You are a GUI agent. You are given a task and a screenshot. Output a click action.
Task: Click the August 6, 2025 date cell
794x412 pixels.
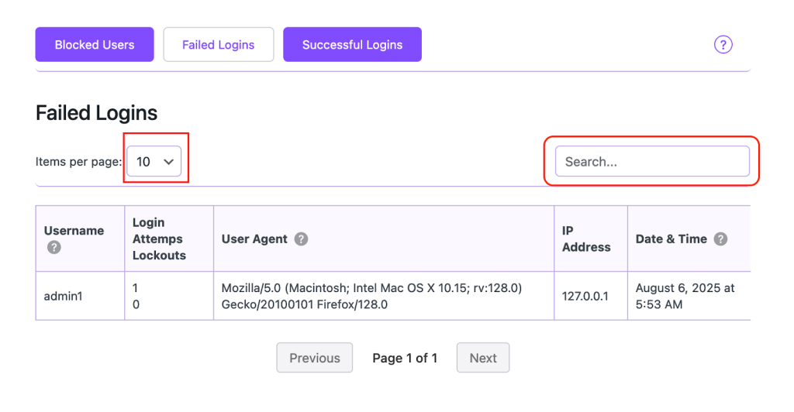[x=685, y=296]
